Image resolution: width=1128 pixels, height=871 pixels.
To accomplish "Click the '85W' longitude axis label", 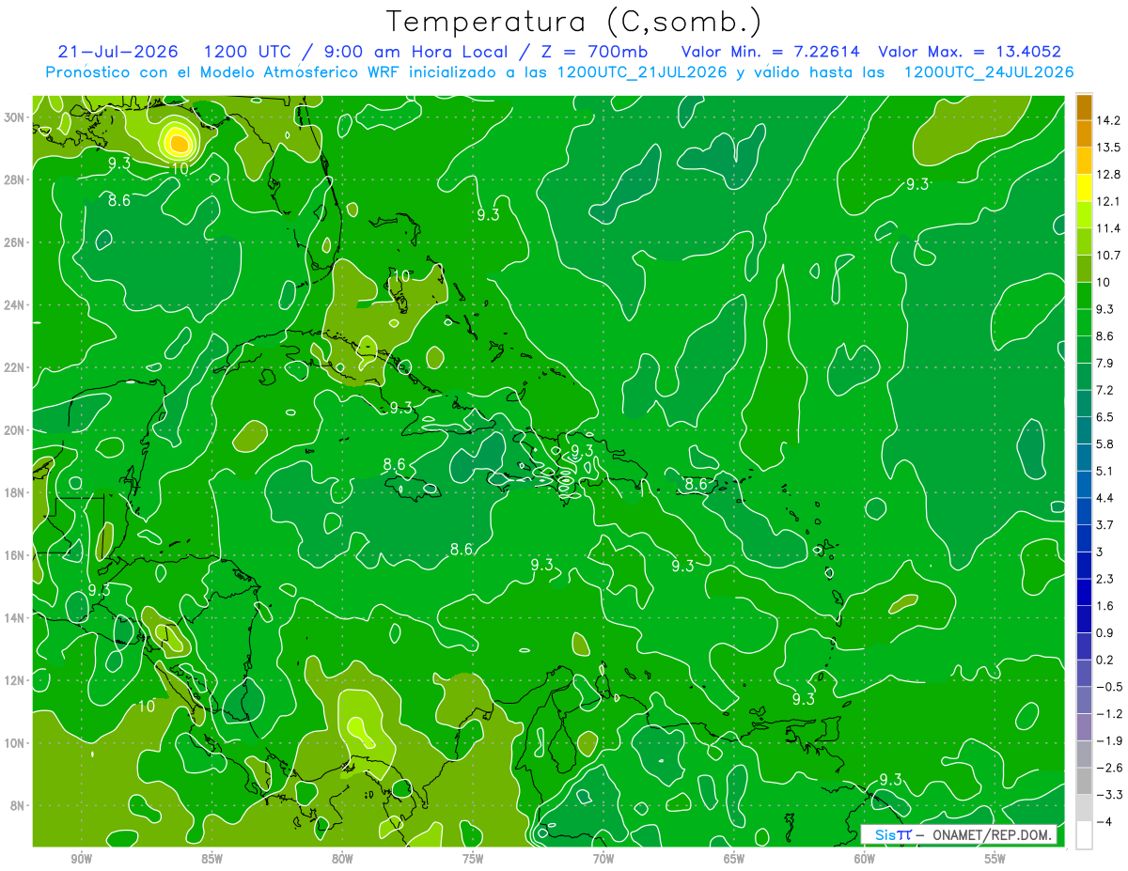I will 211,858.
